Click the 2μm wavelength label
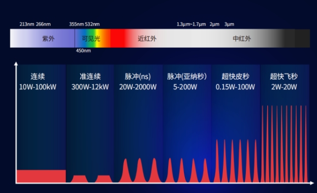The width and height of the screenshot is (317, 193). (x=214, y=24)
